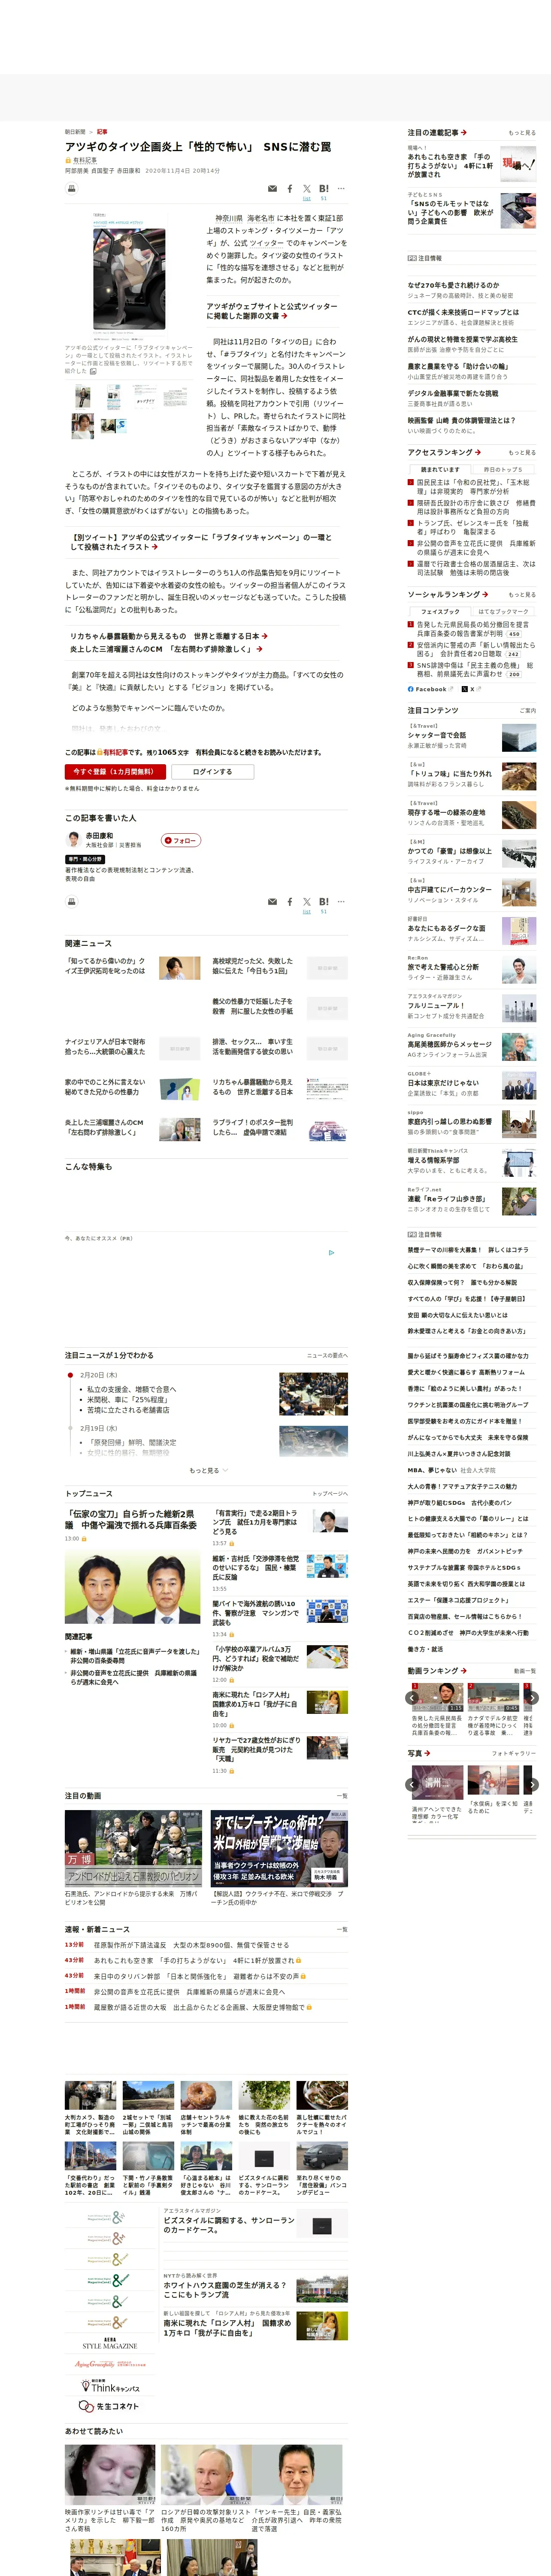This screenshot has height=2576, width=551.
Task: Select the フェイスブック social tab
Action: point(440,611)
